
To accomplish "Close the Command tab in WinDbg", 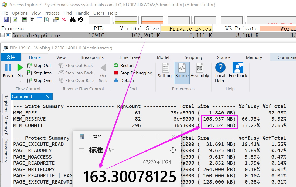I will pyautogui.click(x=48, y=97).
